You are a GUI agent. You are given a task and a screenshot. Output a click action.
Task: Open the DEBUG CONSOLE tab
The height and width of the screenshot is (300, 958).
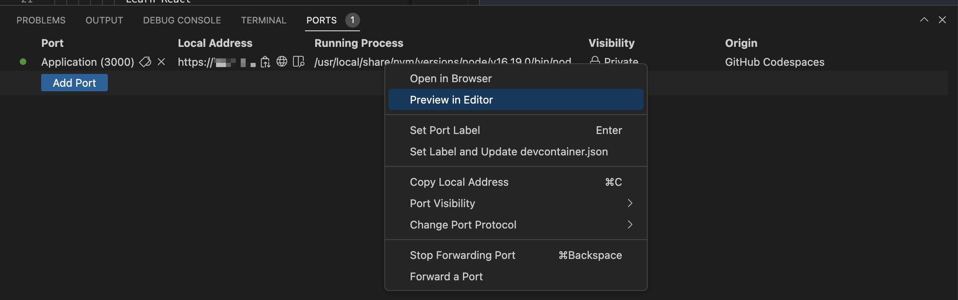pyautogui.click(x=182, y=20)
